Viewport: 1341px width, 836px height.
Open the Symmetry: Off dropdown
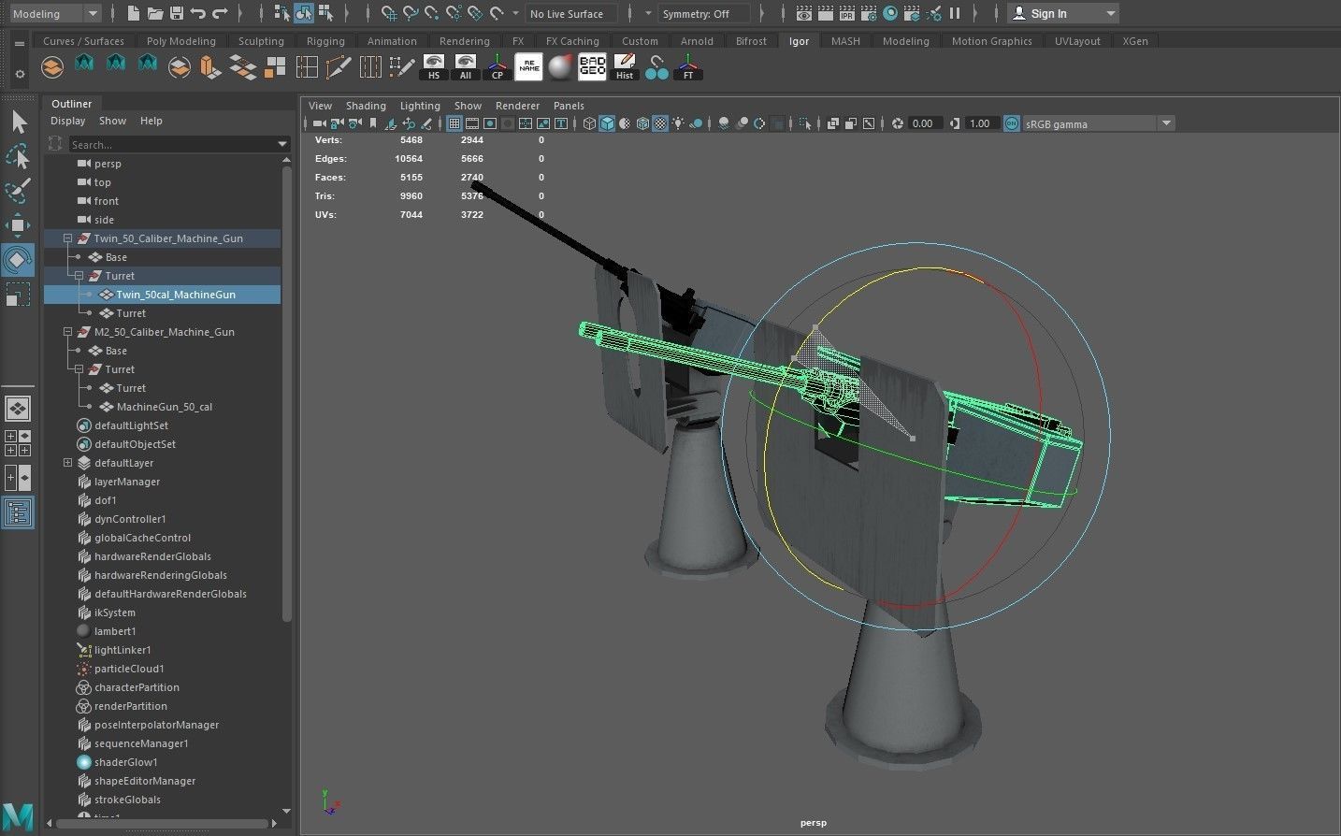[x=704, y=13]
